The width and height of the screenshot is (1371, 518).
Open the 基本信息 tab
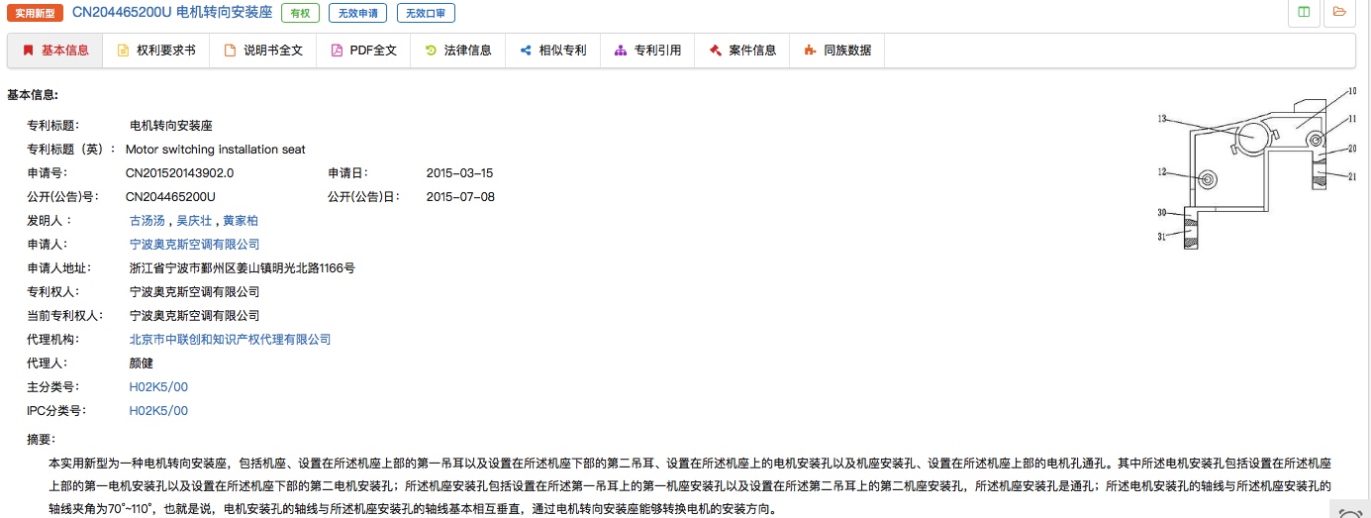tap(54, 51)
